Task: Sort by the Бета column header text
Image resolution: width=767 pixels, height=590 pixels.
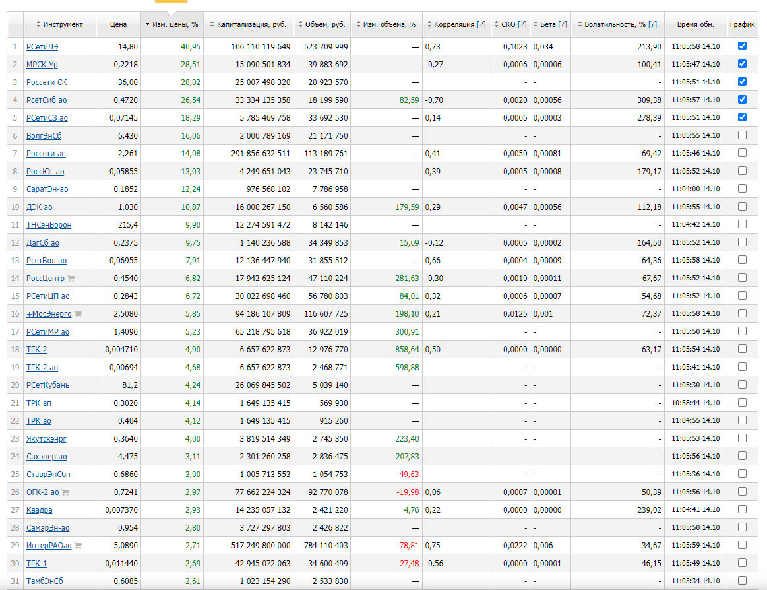Action: tap(548, 24)
